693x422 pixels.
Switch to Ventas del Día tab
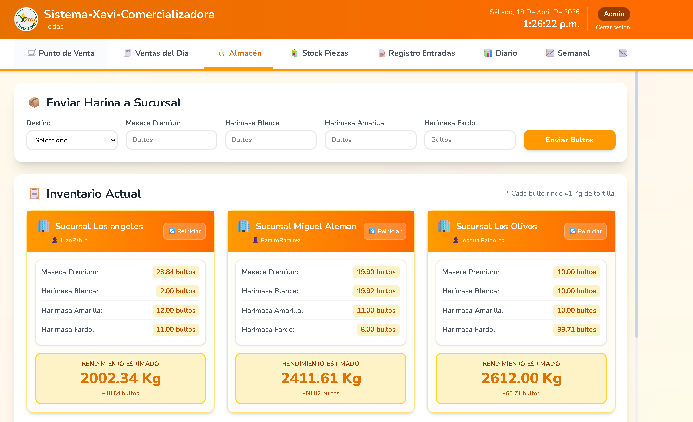pyautogui.click(x=156, y=53)
